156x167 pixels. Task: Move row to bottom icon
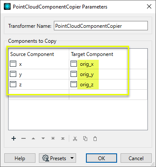63,138
